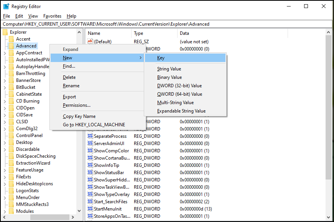The width and height of the screenshot is (334, 222).
Task: Click the Modules folder icon
Action: (11, 211)
